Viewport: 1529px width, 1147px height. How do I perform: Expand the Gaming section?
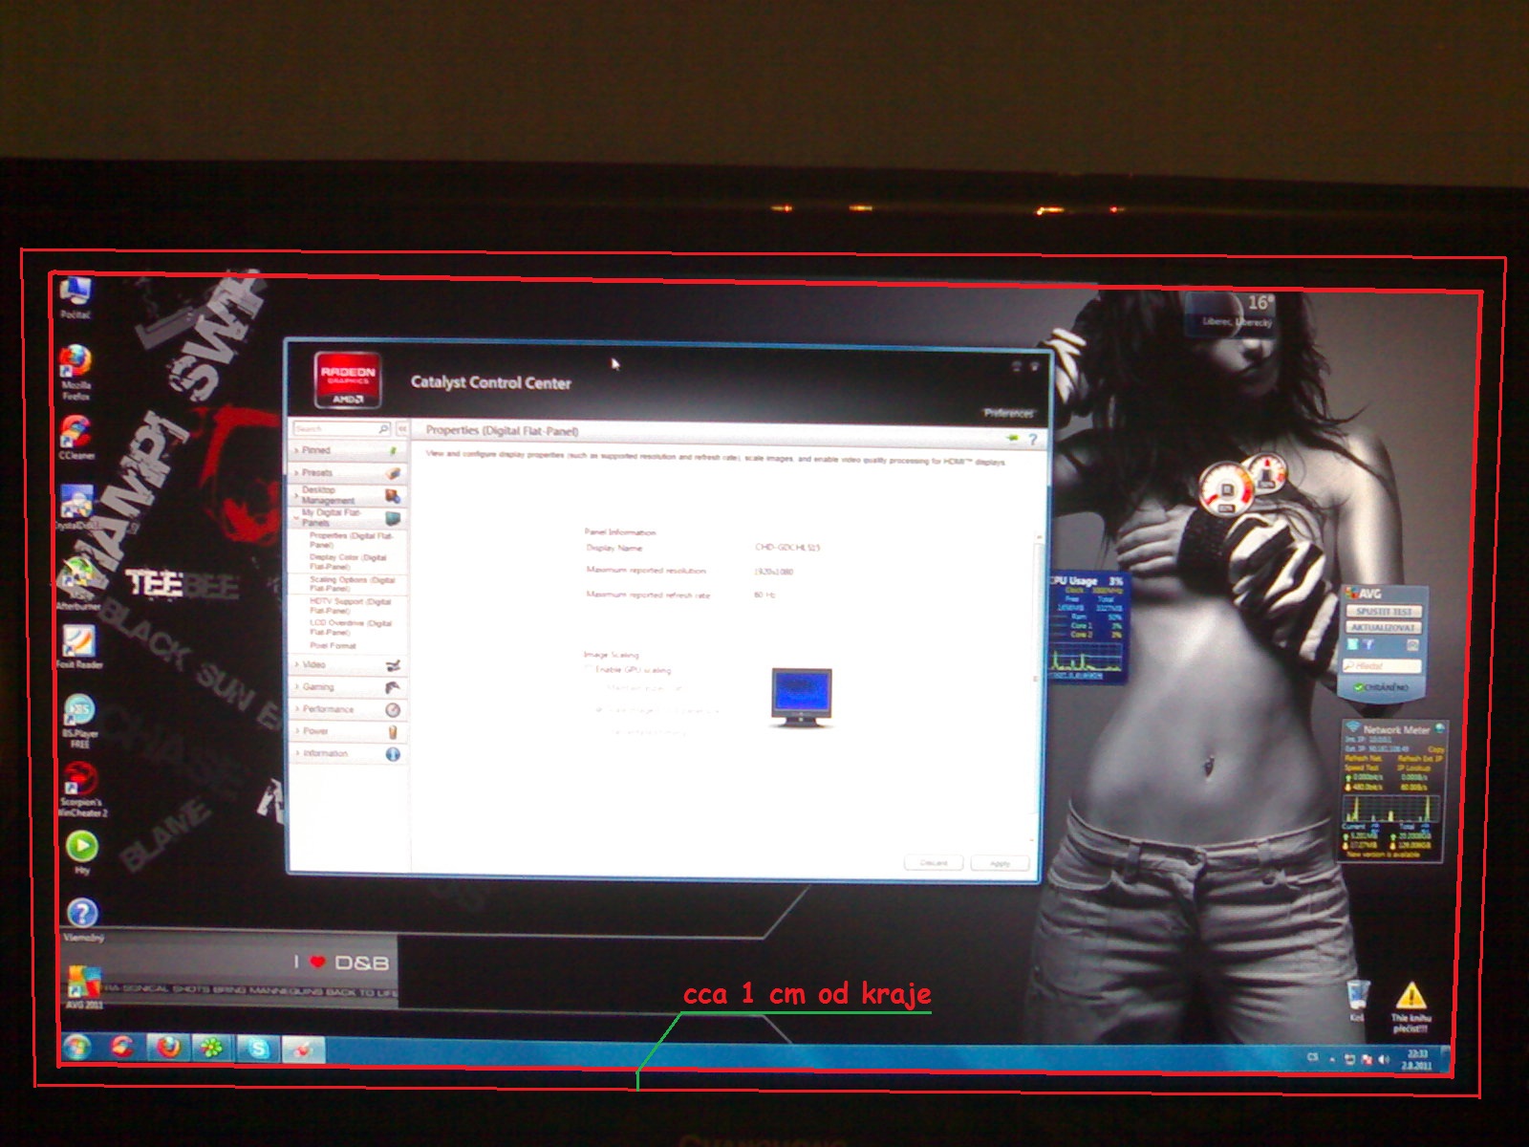coord(348,686)
